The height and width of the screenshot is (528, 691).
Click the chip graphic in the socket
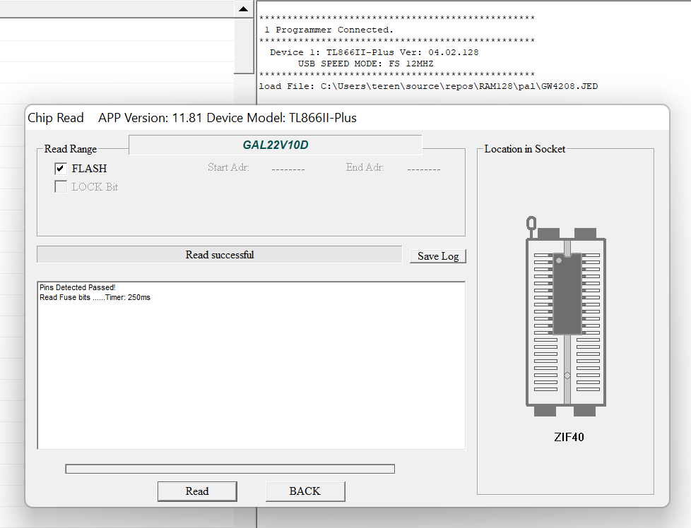[567, 293]
